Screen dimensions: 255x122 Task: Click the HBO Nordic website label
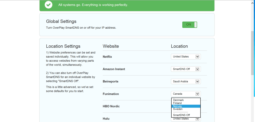coord(111,106)
